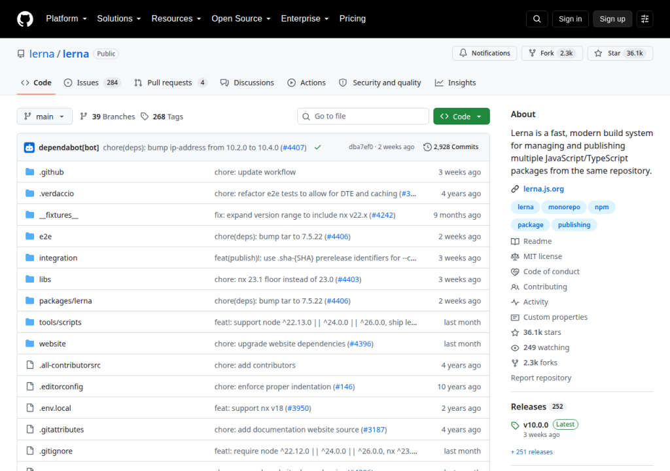This screenshot has width=670, height=471.
Task: Open the tools/scripts folder
Action: tap(60, 323)
